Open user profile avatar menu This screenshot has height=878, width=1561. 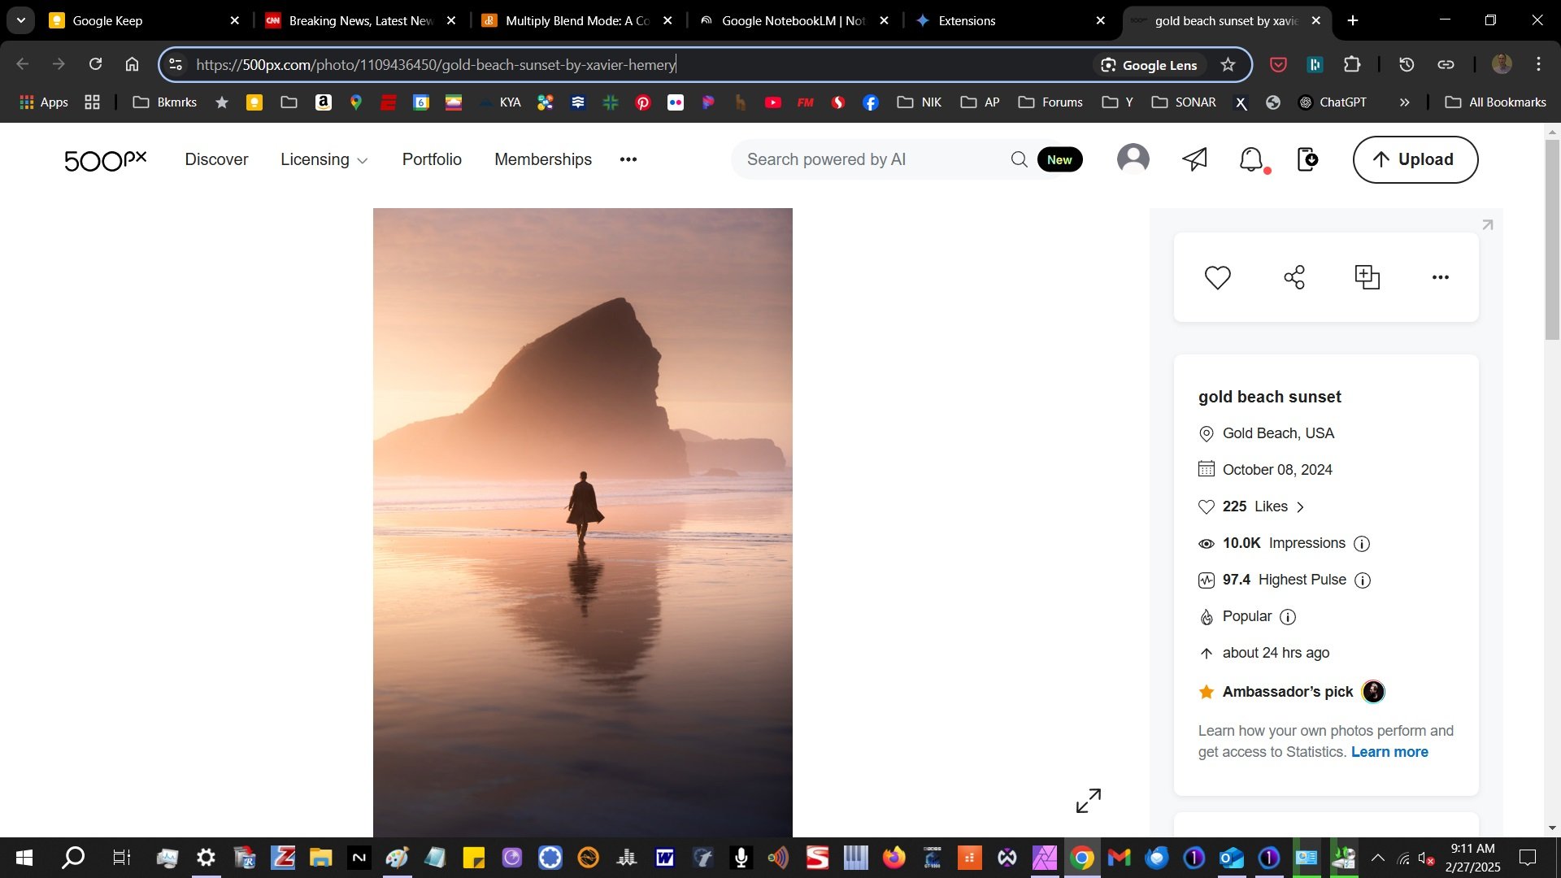point(1133,159)
